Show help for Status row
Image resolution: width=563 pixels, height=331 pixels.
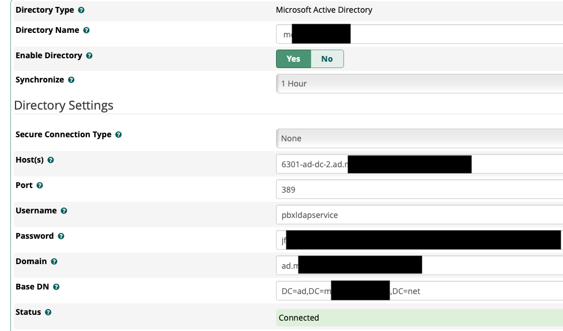coord(48,313)
